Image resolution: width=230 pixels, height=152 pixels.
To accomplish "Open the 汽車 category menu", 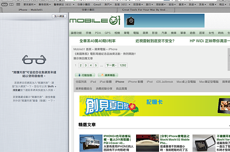I will 164,33.
